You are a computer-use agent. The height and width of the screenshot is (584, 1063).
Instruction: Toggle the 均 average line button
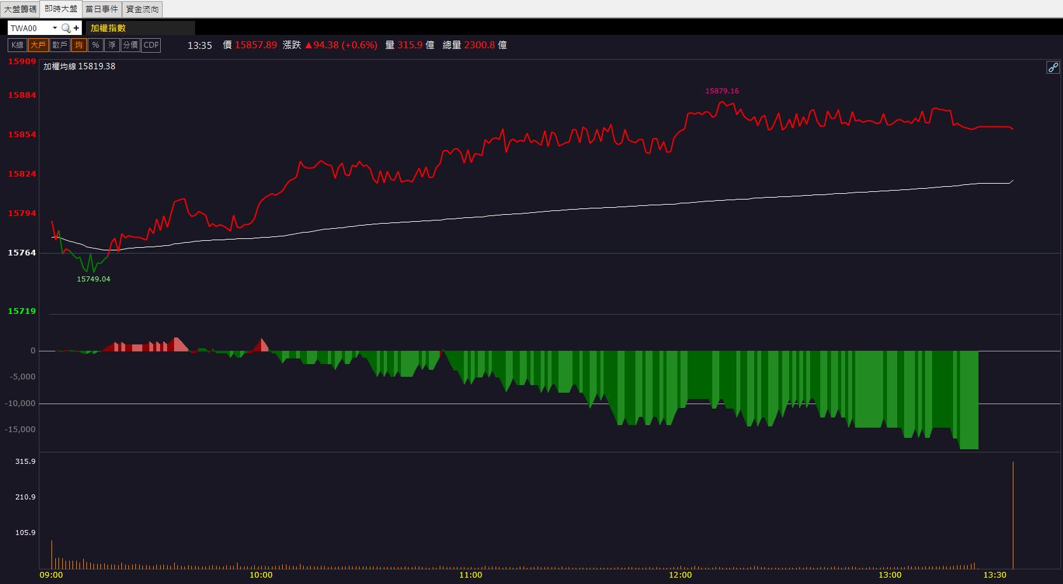point(79,45)
